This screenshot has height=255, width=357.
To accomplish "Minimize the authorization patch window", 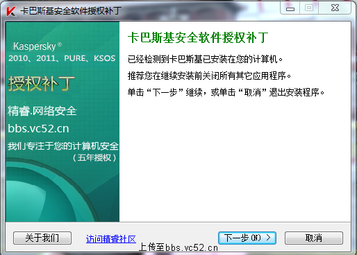I will [x=290, y=8].
